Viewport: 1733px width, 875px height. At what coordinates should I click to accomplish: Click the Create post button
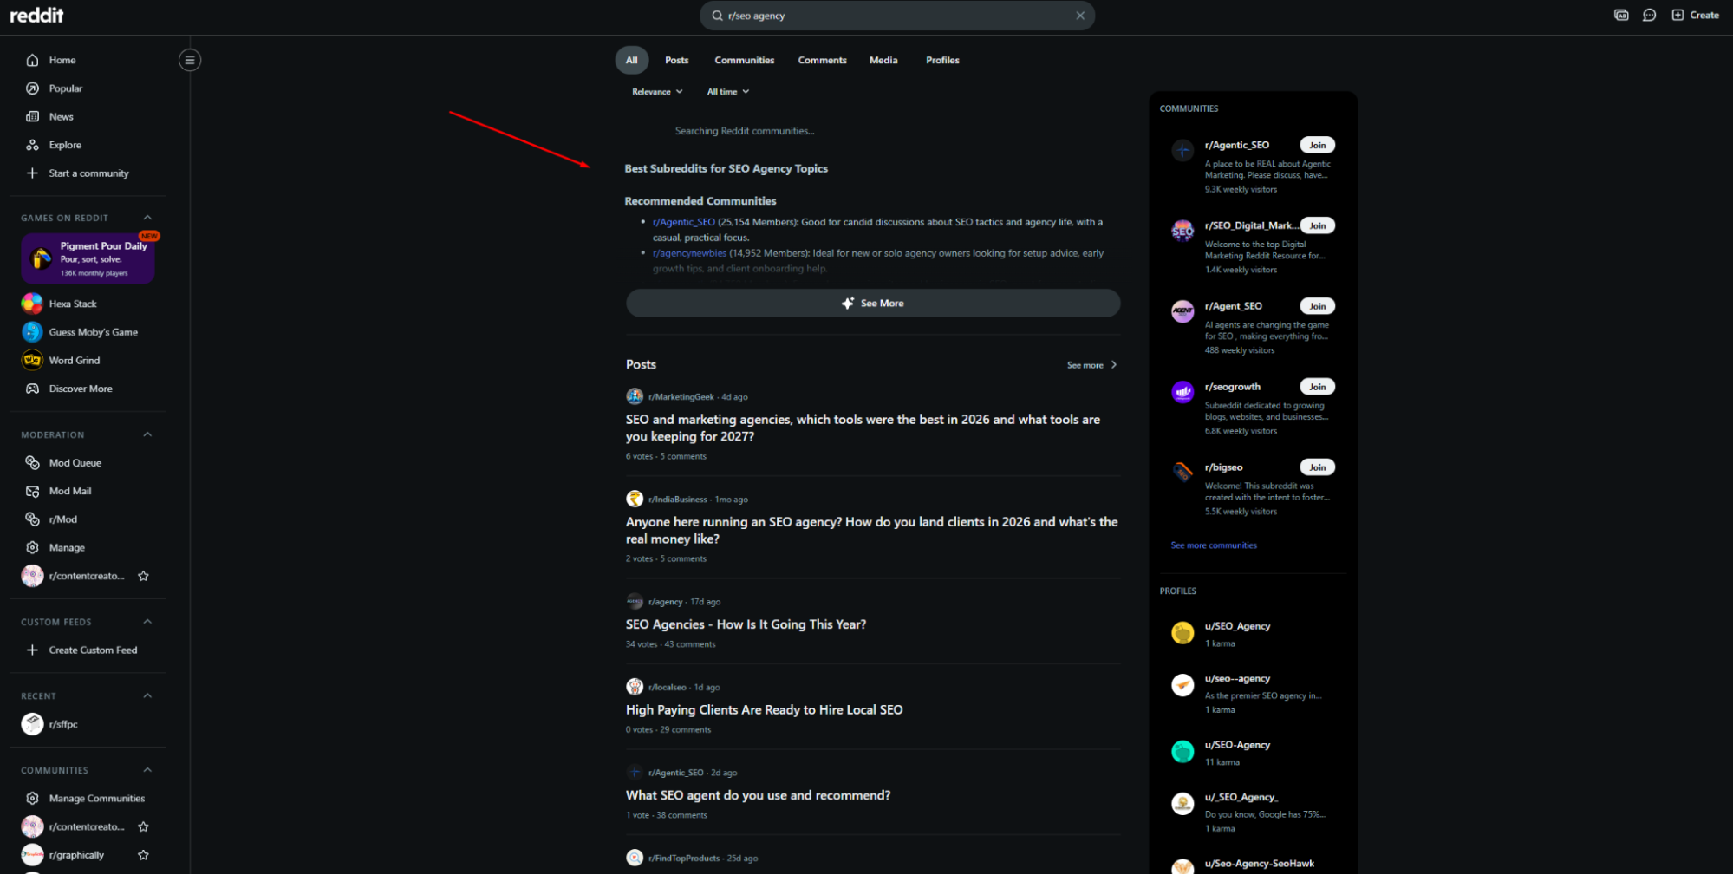pos(1695,15)
